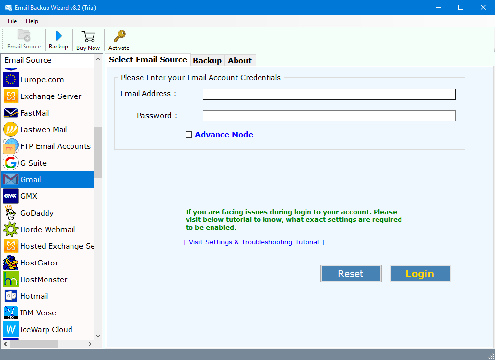
Task: Select the Exchange Server list entry text
Action: pos(51,96)
